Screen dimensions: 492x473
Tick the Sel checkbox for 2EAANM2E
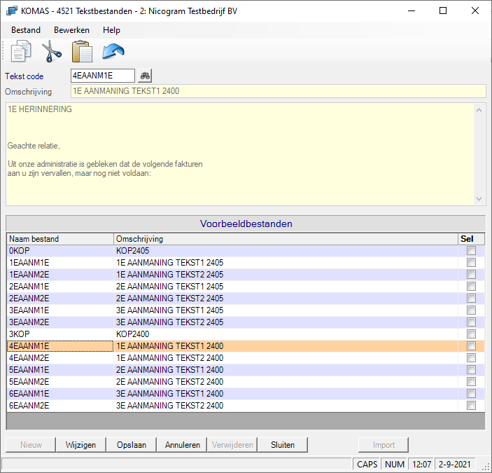[471, 299]
